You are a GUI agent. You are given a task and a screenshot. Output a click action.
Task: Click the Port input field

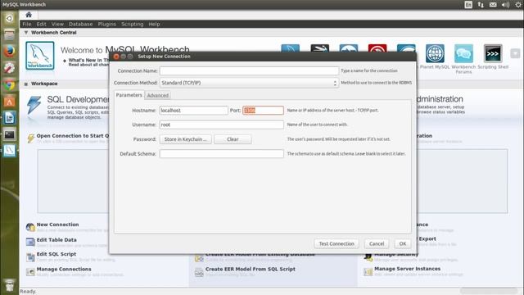(x=263, y=111)
